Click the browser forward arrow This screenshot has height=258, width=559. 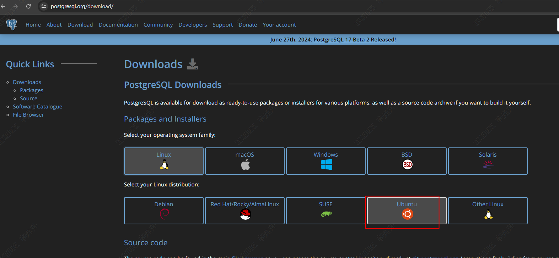[x=15, y=6]
